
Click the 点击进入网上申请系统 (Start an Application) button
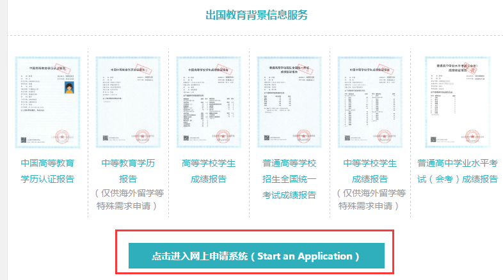point(256,256)
